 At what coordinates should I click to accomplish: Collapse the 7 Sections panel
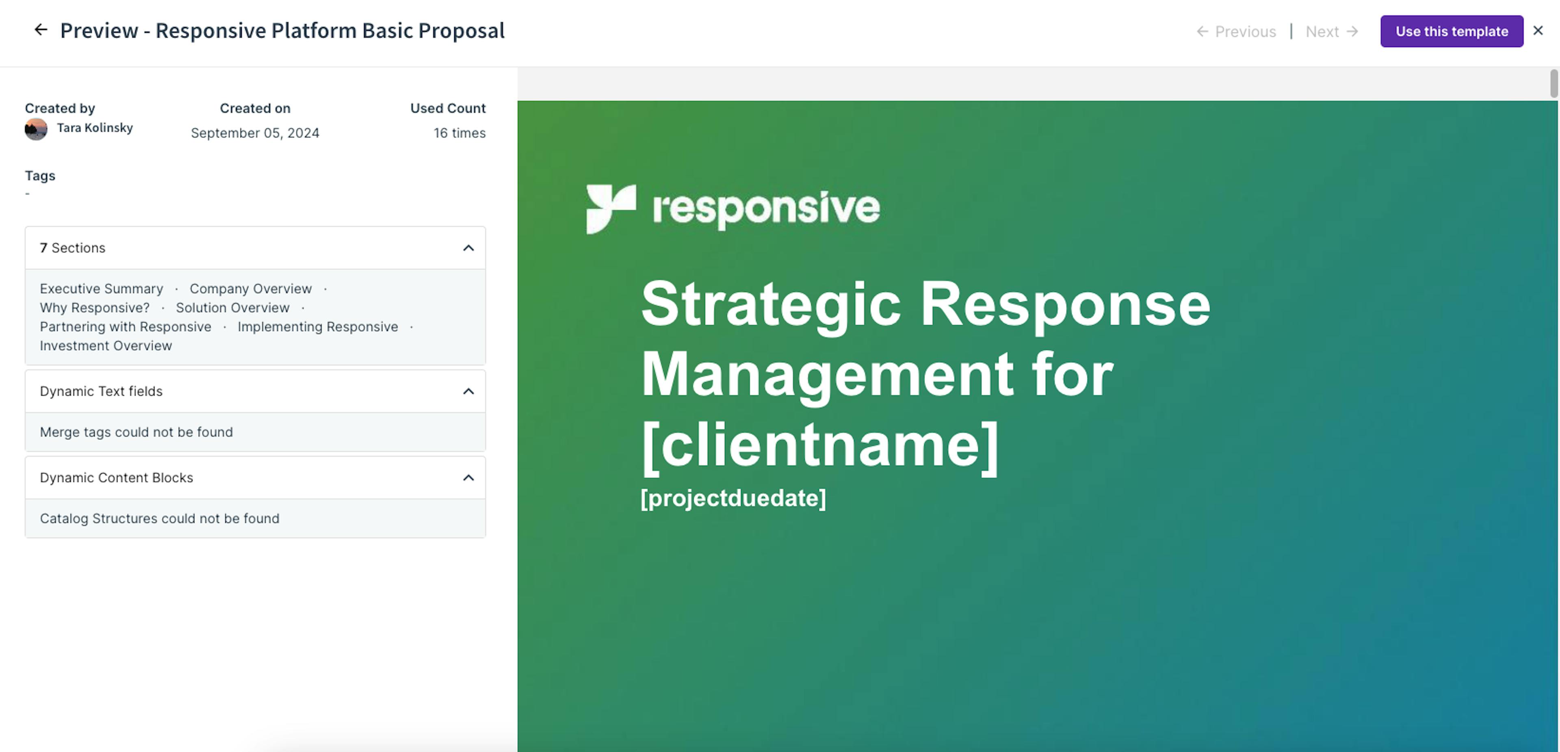(x=467, y=248)
